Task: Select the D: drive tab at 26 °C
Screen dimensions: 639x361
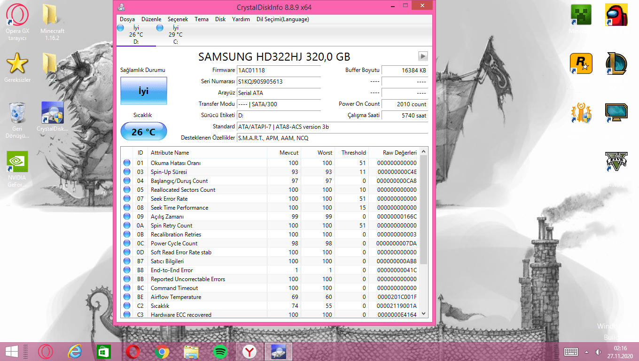Action: [x=136, y=34]
